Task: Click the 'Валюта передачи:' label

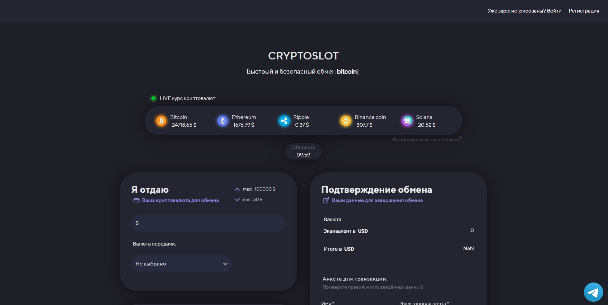Action: point(154,244)
